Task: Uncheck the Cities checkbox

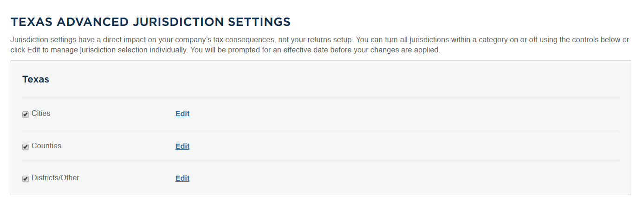Action: click(x=26, y=114)
